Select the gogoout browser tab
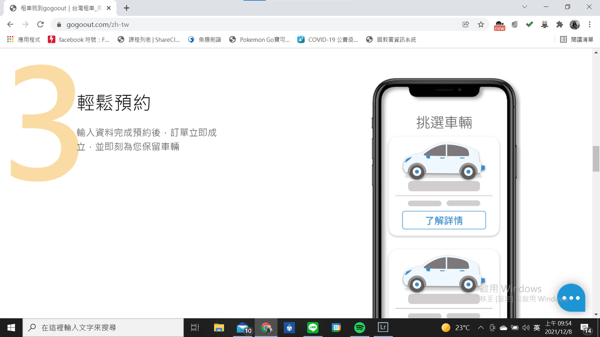Screen dimensions: 600x337 60,8
